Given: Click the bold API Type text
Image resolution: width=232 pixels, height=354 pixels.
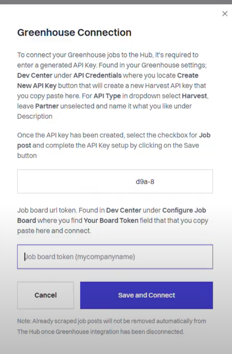Looking at the screenshot, I should 107,96.
